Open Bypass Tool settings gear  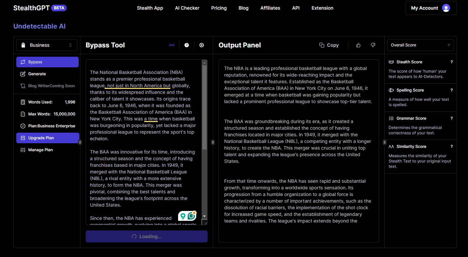tap(202, 45)
